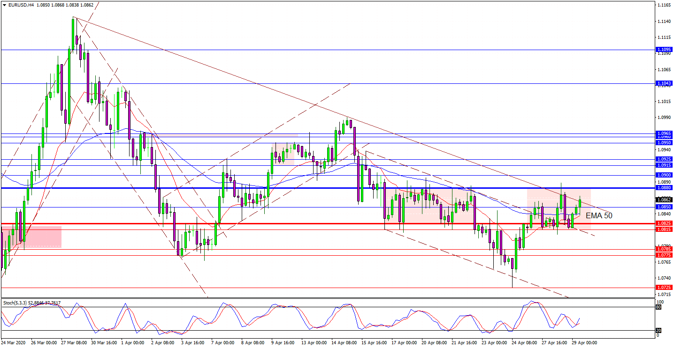This screenshot has height=348, width=674.
Task: Click the 15 Apr 16:00 time label
Action: (373, 343)
